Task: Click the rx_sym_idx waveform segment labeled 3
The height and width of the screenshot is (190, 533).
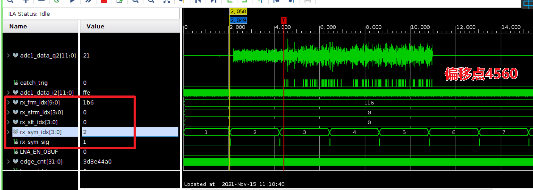Action: (x=304, y=132)
